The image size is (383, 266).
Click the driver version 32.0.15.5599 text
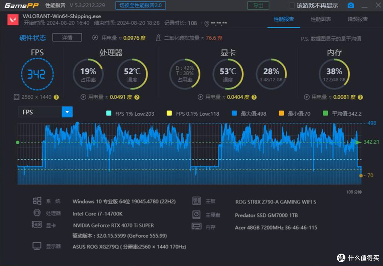[120, 236]
